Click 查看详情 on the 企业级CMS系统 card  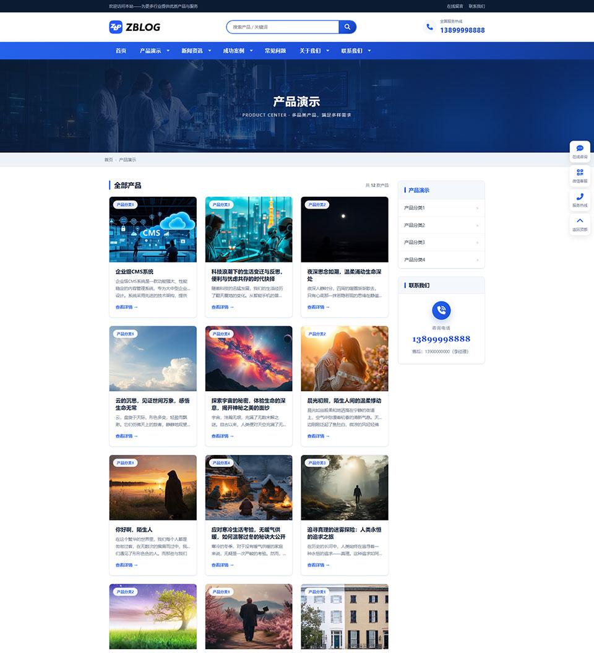[x=127, y=308]
